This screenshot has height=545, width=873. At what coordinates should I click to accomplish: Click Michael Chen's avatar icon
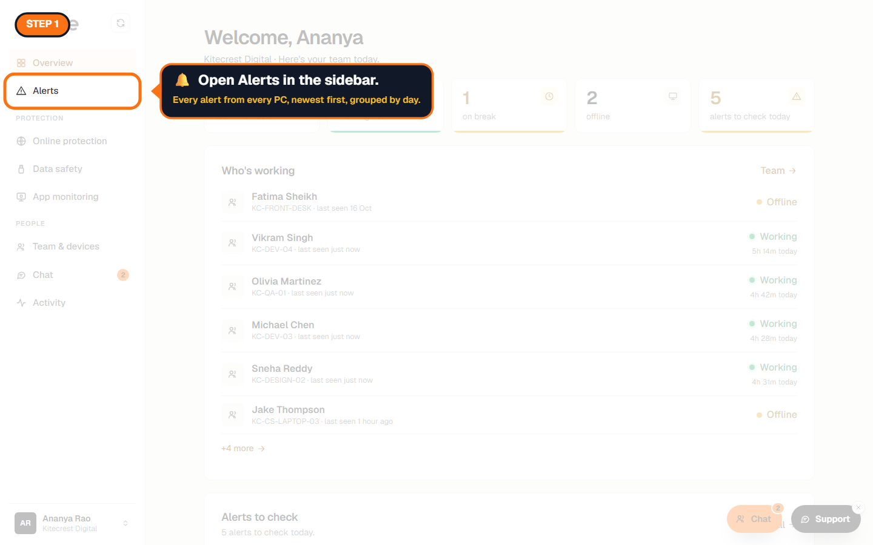pyautogui.click(x=232, y=330)
